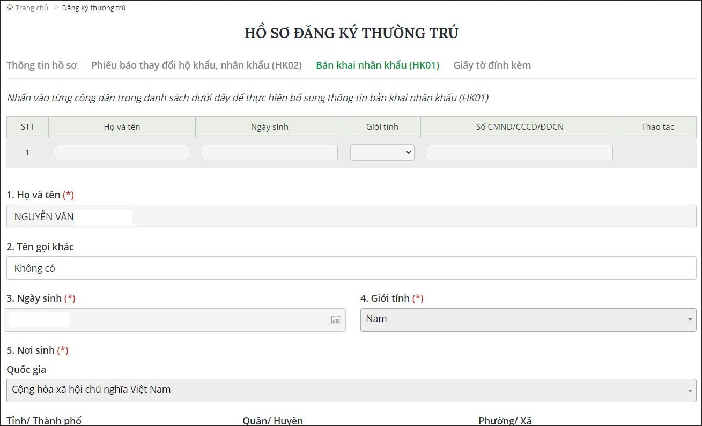
Task: Switch to the Giấy tờ đính kèm tab
Action: tap(491, 65)
